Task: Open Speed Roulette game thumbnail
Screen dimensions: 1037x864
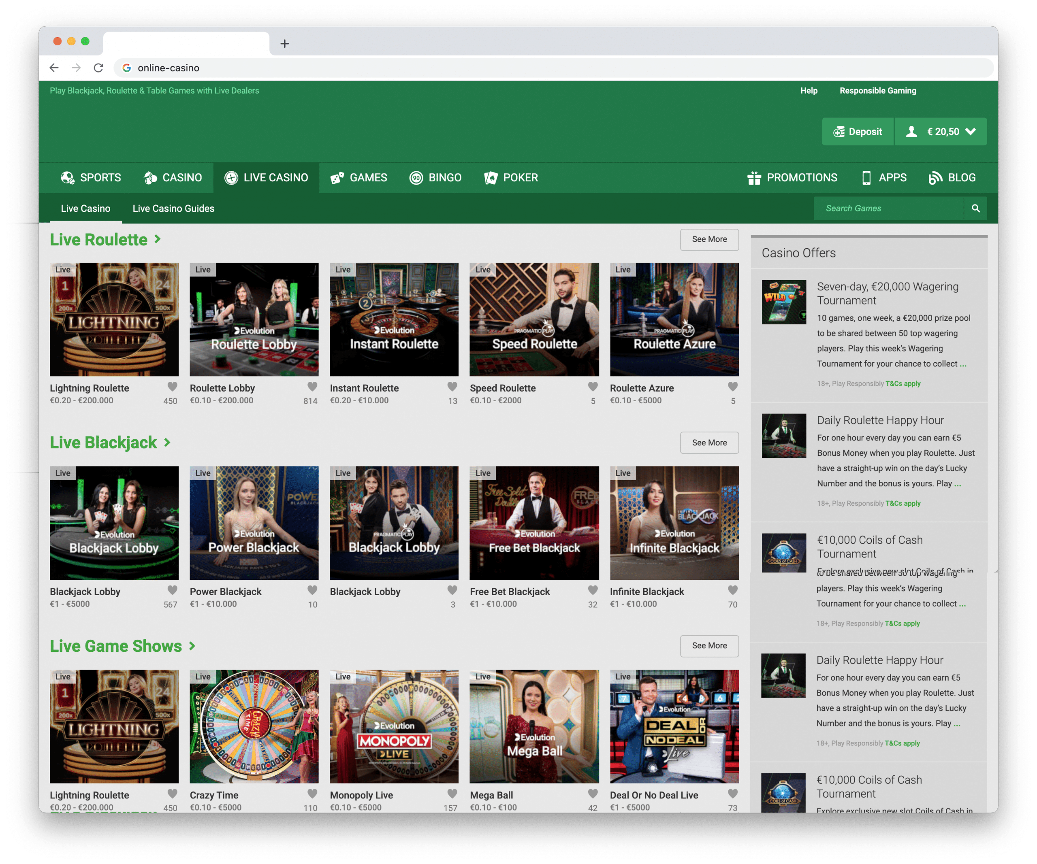Action: pos(534,319)
